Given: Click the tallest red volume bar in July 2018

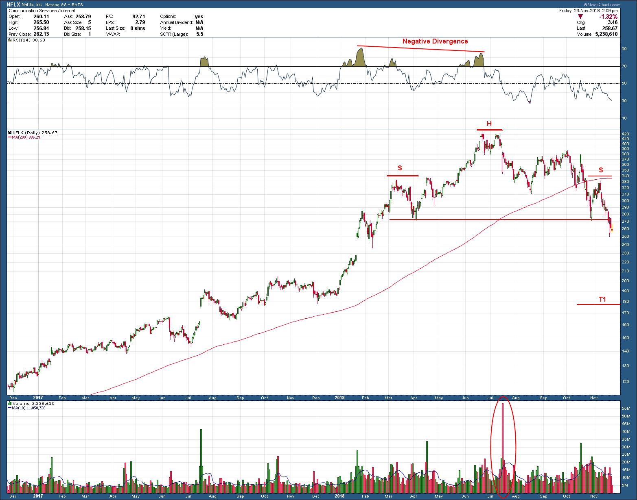Looking at the screenshot, I should pyautogui.click(x=503, y=448).
